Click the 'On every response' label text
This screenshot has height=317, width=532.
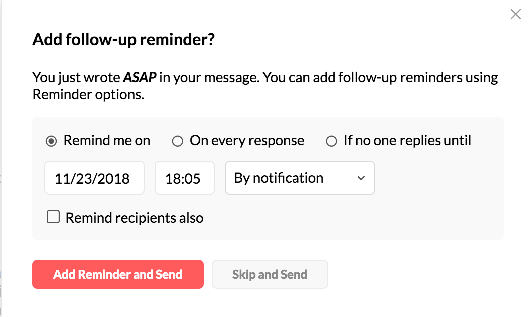coord(246,141)
